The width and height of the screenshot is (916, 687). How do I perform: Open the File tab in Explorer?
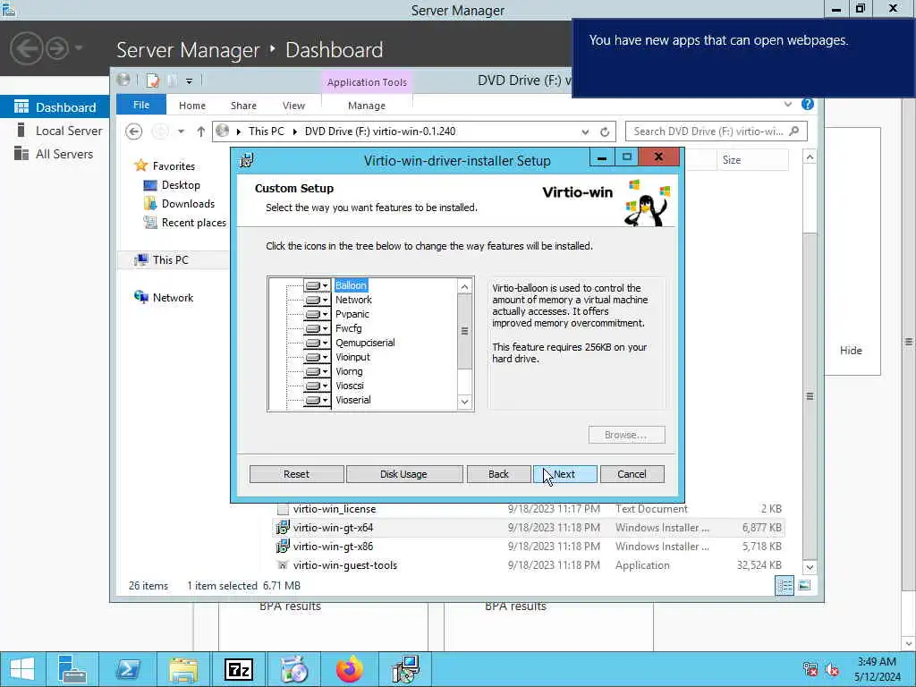141,106
